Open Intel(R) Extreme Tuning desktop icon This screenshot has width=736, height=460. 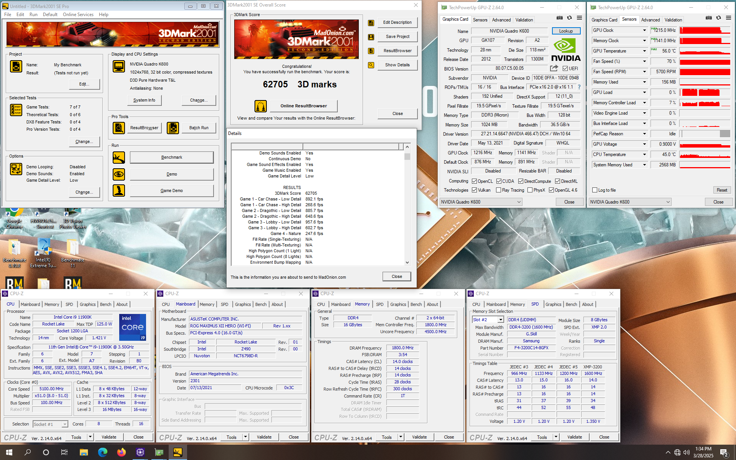(43, 253)
